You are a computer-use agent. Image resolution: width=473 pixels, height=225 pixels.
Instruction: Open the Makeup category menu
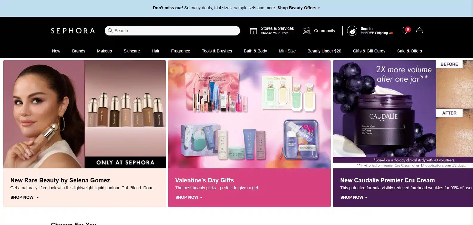tap(104, 51)
